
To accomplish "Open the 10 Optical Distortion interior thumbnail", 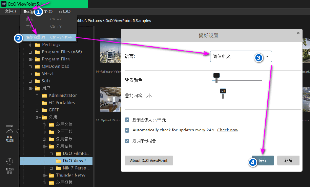I will click(x=110, y=100).
